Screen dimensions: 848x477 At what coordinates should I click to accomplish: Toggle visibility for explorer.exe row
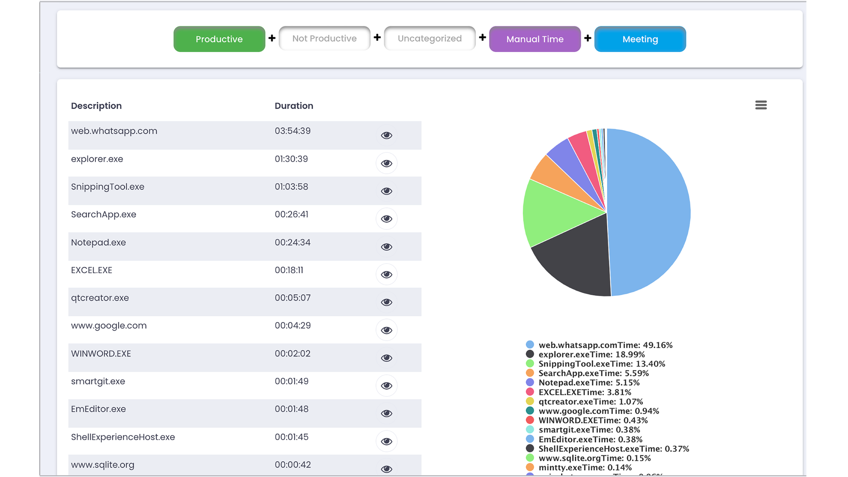coord(386,163)
